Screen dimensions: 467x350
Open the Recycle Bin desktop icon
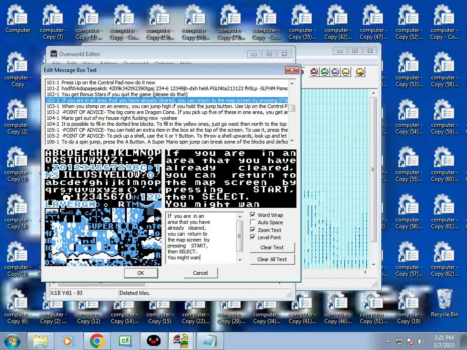pos(444,303)
